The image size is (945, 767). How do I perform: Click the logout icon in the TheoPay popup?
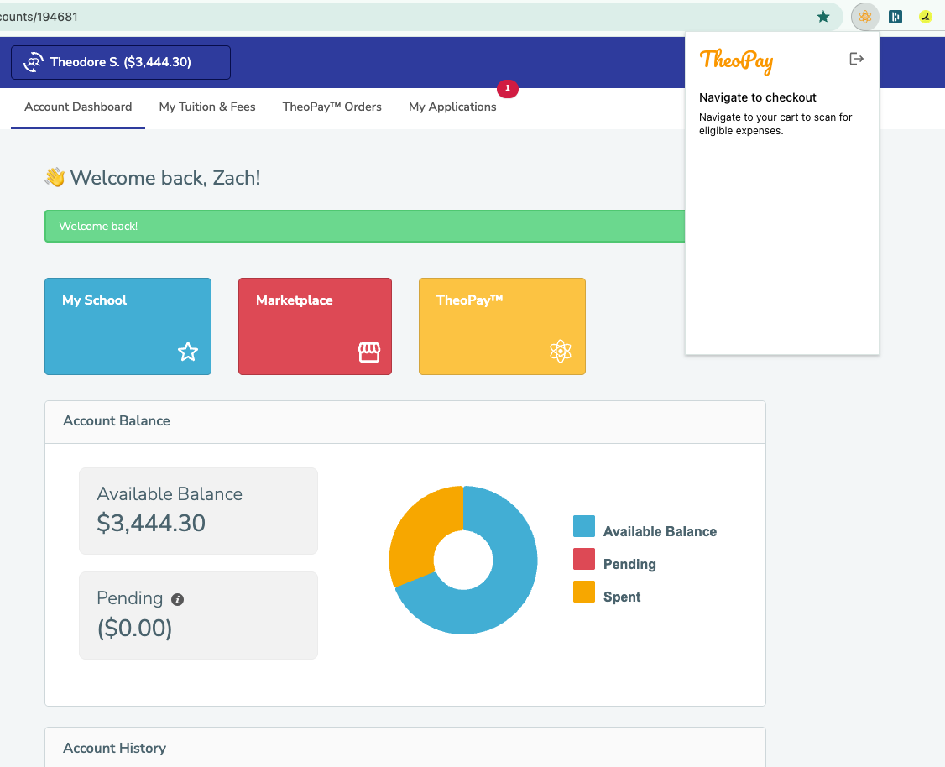click(856, 59)
